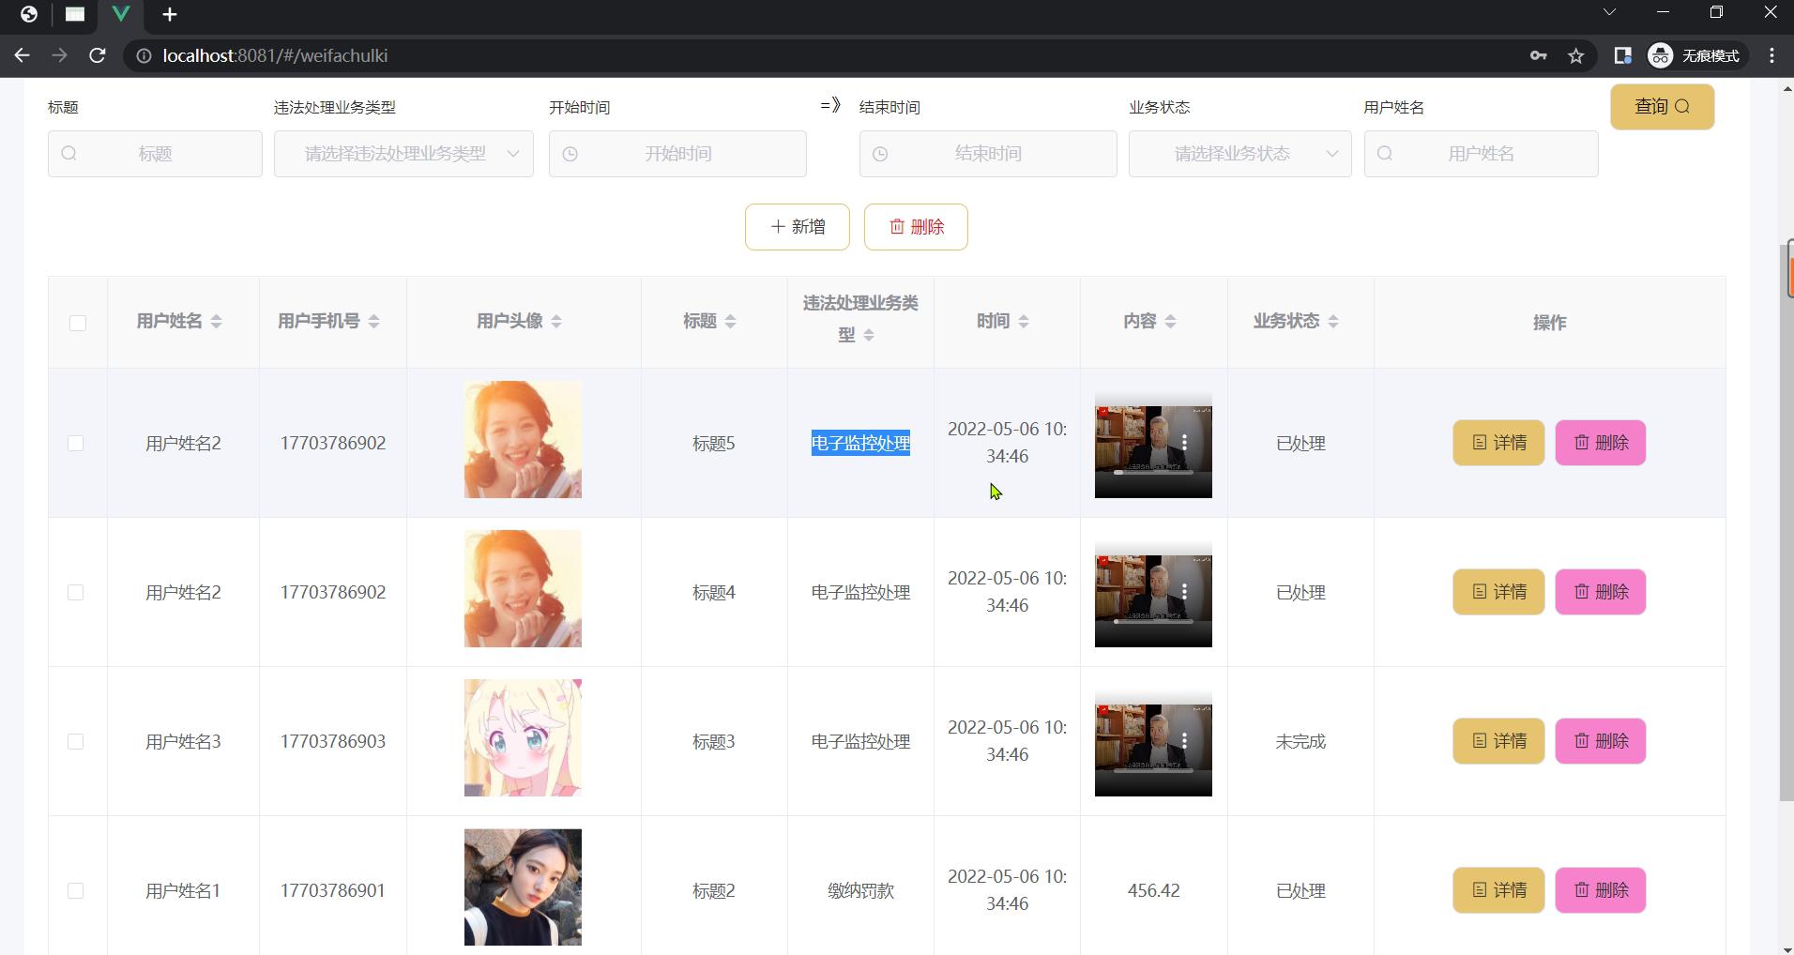Open a new browser tab
The image size is (1794, 955).
(x=170, y=14)
